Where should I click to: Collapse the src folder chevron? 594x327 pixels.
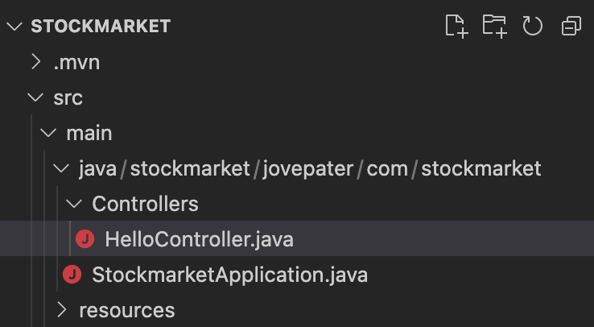tap(35, 97)
